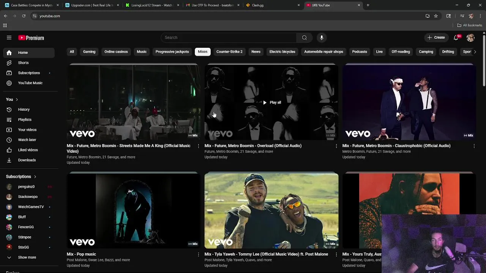Open Tyla Yaweh Tommy Lee mix title

pyautogui.click(x=266, y=254)
